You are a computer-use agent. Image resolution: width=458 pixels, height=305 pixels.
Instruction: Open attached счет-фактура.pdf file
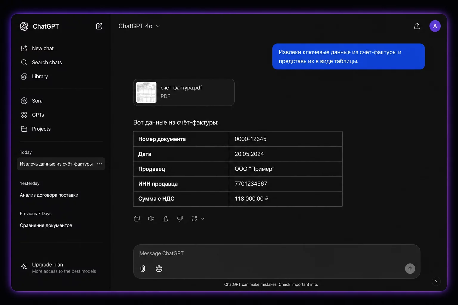184,92
